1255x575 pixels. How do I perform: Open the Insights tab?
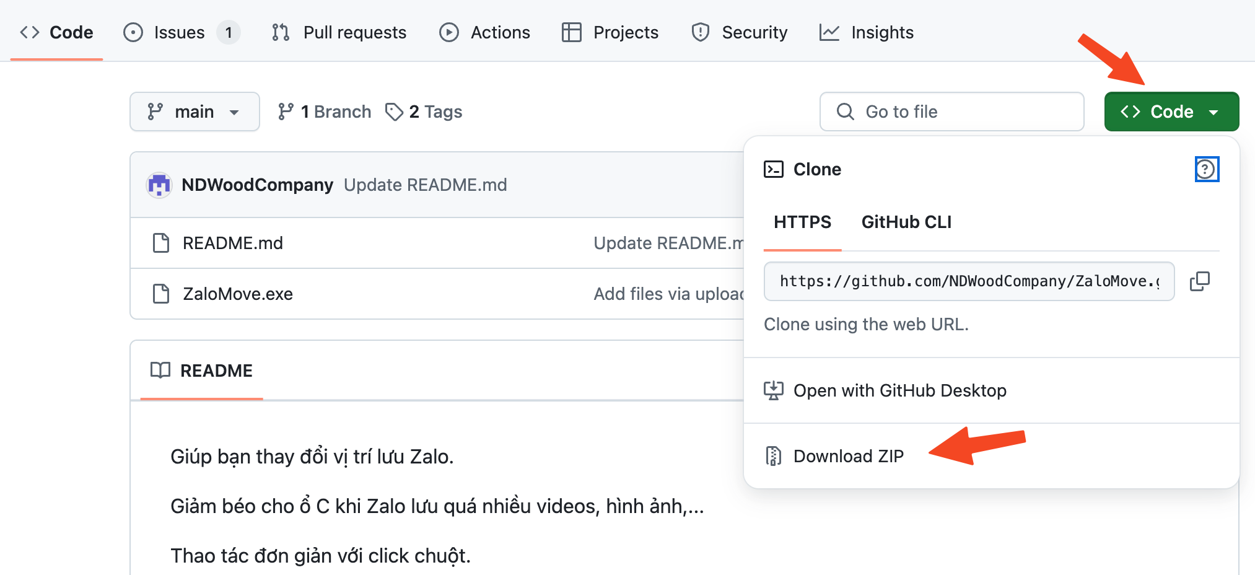(x=867, y=32)
